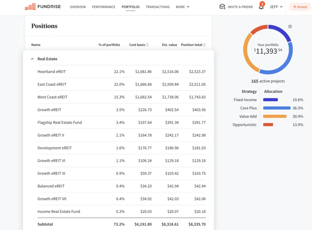312x230 pixels.
Task: Switch to the Performance tab
Action: point(104,7)
